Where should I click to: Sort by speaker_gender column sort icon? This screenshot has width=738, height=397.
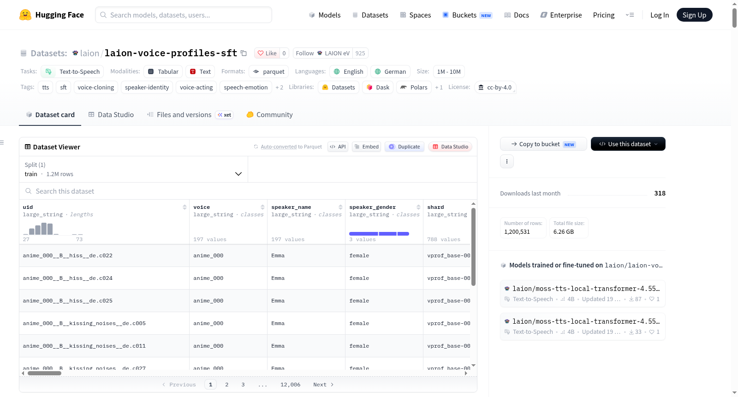click(x=418, y=207)
